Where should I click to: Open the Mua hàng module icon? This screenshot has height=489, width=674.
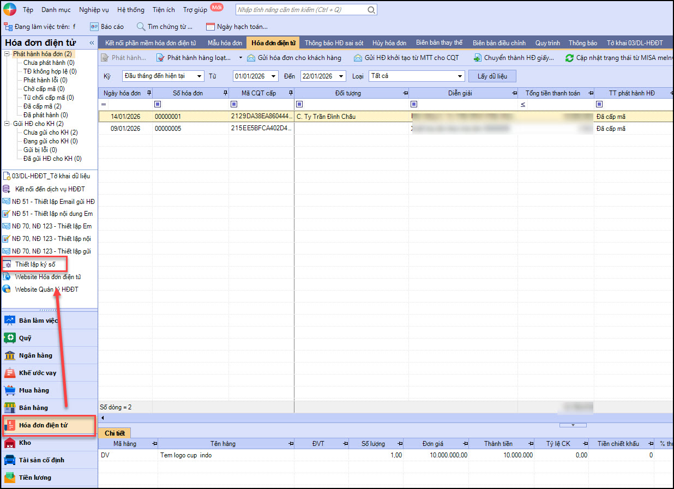click(x=10, y=390)
